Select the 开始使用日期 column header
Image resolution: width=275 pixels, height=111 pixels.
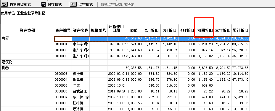point(116,30)
